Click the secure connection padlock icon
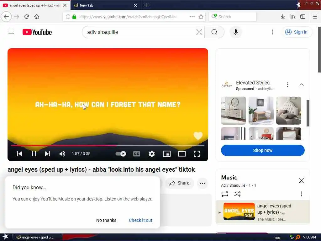321x241 pixels. point(74,17)
